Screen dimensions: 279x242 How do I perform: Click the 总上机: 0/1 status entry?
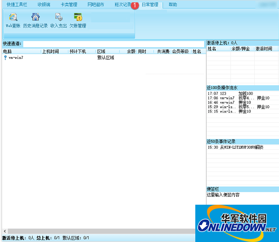tap(48, 238)
